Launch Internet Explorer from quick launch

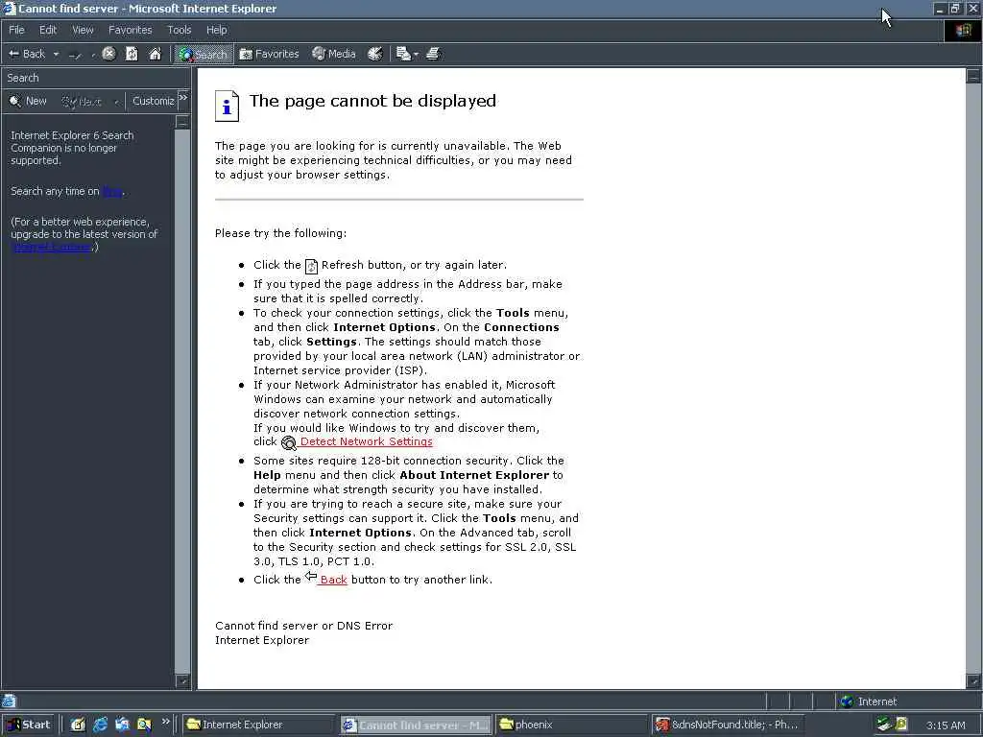click(x=100, y=725)
